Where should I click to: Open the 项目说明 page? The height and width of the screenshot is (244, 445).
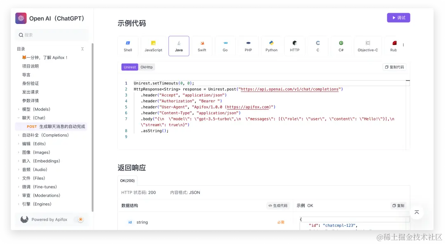click(x=30, y=66)
